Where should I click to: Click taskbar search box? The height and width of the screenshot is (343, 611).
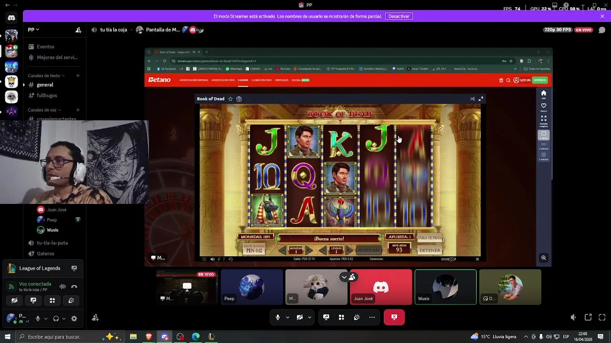click(x=69, y=337)
